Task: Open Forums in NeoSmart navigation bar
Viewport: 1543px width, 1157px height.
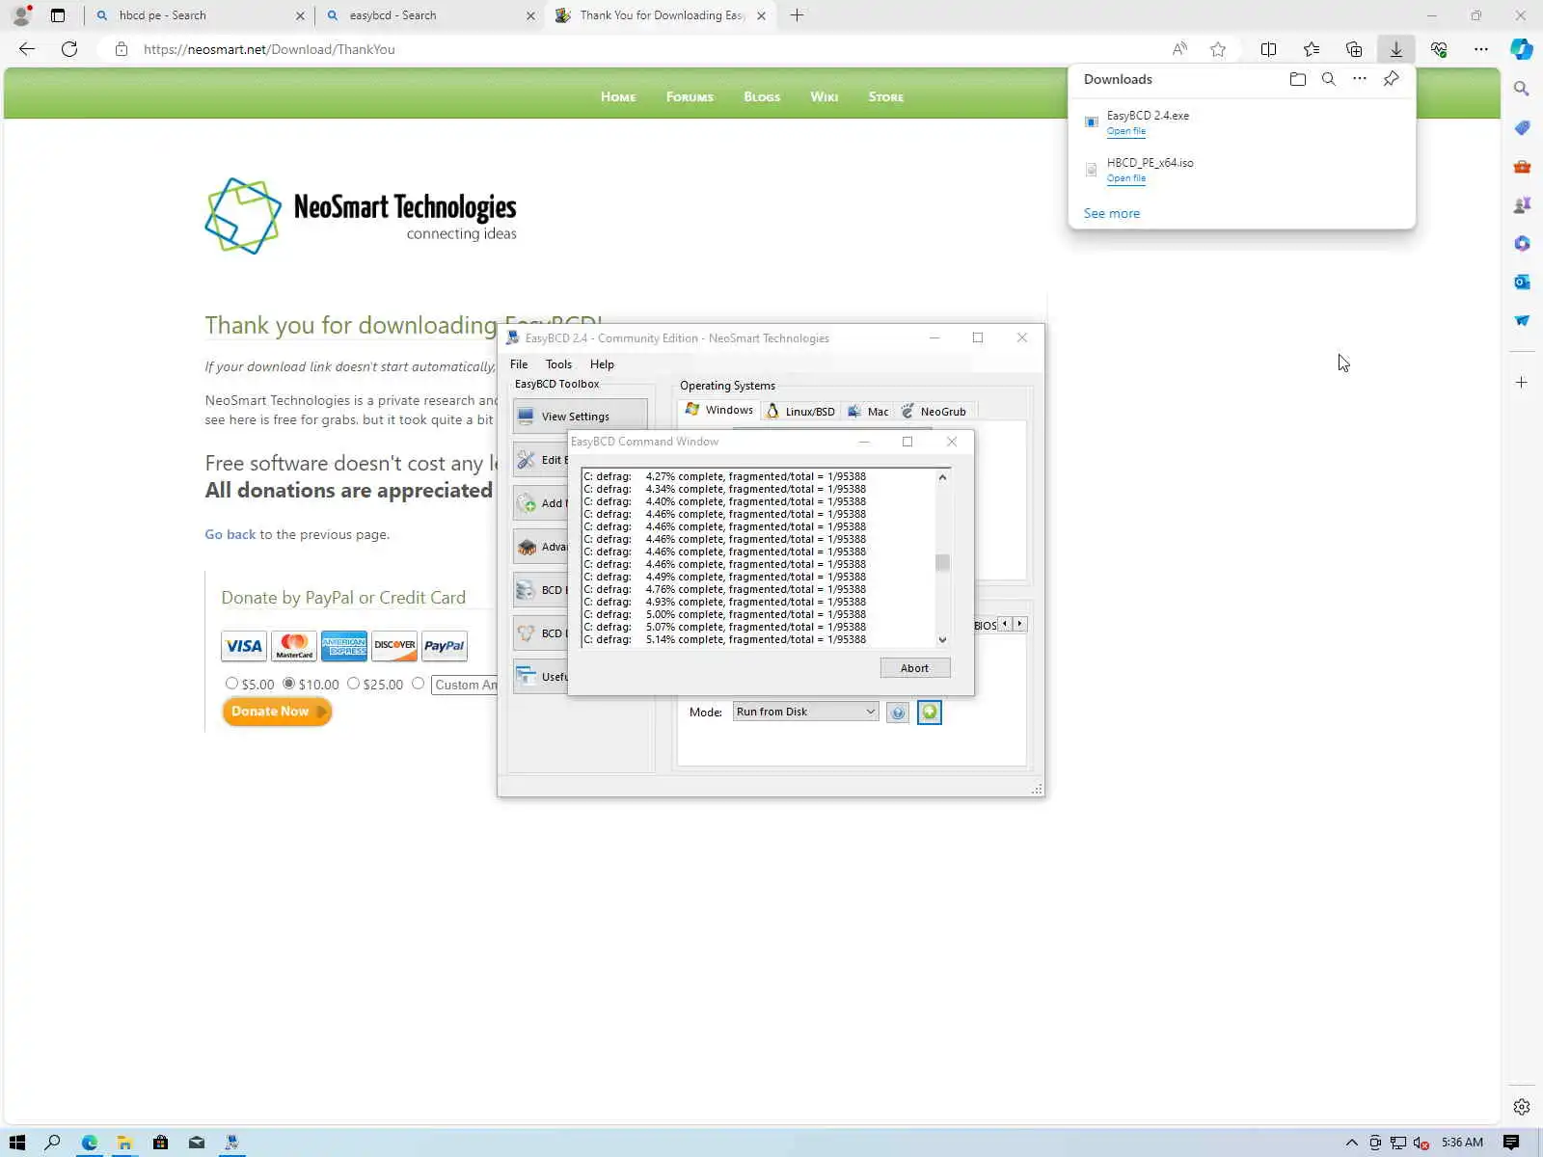Action: tap(690, 96)
